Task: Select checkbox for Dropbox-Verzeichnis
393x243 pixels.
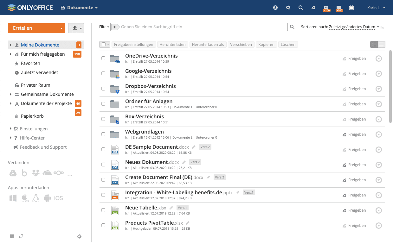Action: [x=103, y=89]
